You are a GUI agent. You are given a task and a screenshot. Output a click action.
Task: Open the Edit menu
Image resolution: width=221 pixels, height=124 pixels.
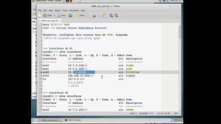(45, 10)
